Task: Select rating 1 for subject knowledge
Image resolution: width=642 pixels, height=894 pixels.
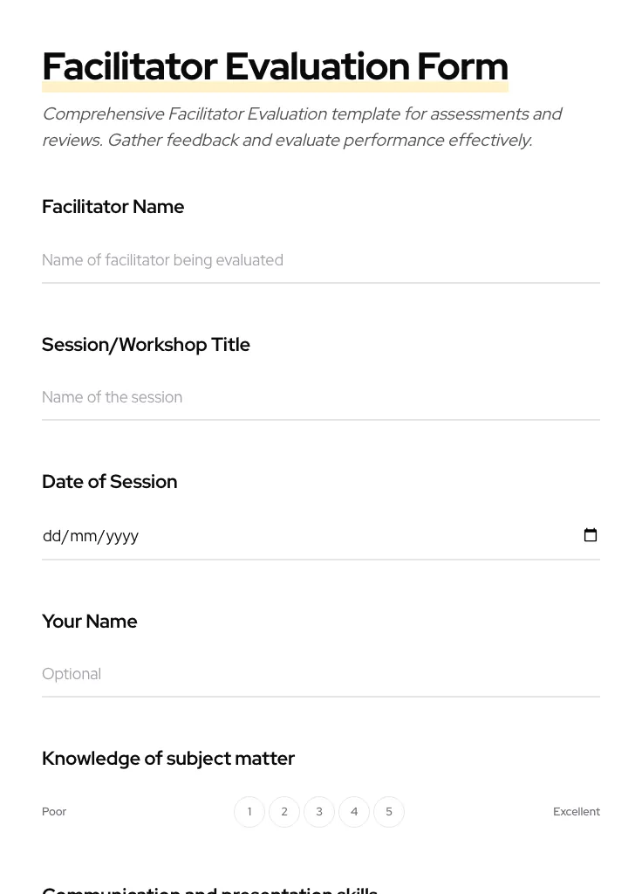Action: (249, 812)
